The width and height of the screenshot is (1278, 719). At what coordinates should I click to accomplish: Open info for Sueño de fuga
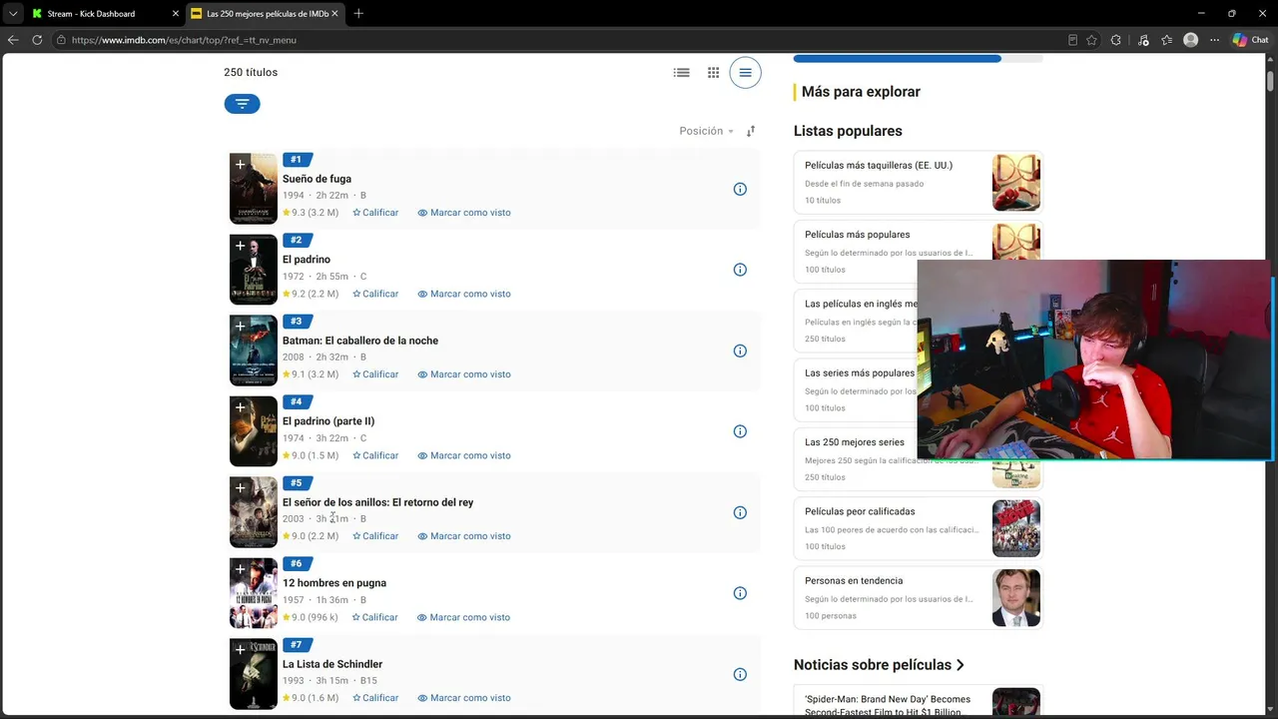(740, 189)
